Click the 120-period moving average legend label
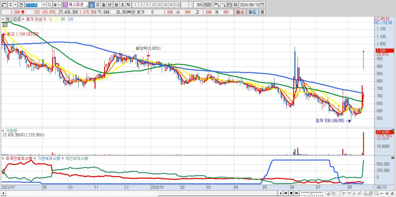 (x=70, y=19)
